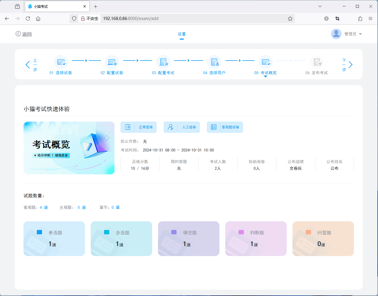Click the 单选题 card
378x296 pixels.
(x=54, y=239)
